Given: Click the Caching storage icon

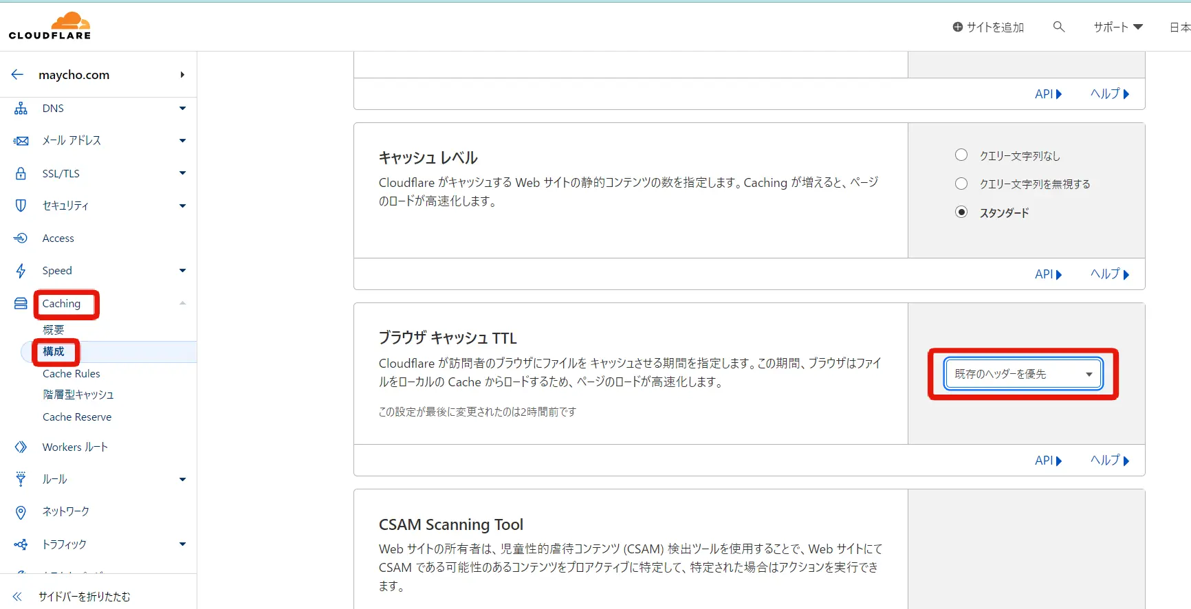Looking at the screenshot, I should pos(21,304).
